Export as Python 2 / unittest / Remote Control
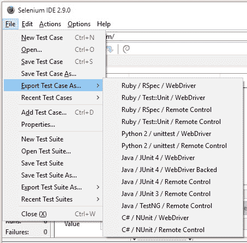The width and height of the screenshot is (247, 243). (x=173, y=146)
